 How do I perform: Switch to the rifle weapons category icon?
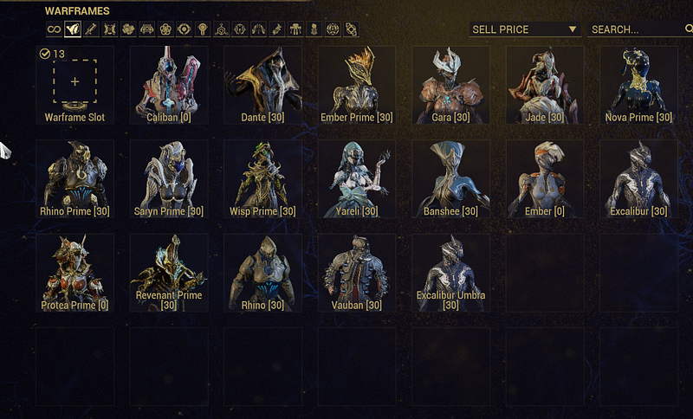91,29
